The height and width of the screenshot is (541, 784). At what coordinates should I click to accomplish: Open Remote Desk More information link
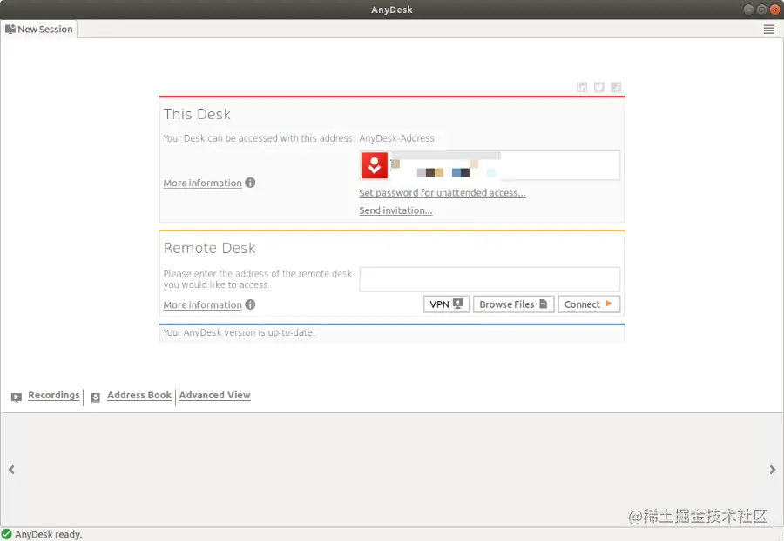point(202,305)
